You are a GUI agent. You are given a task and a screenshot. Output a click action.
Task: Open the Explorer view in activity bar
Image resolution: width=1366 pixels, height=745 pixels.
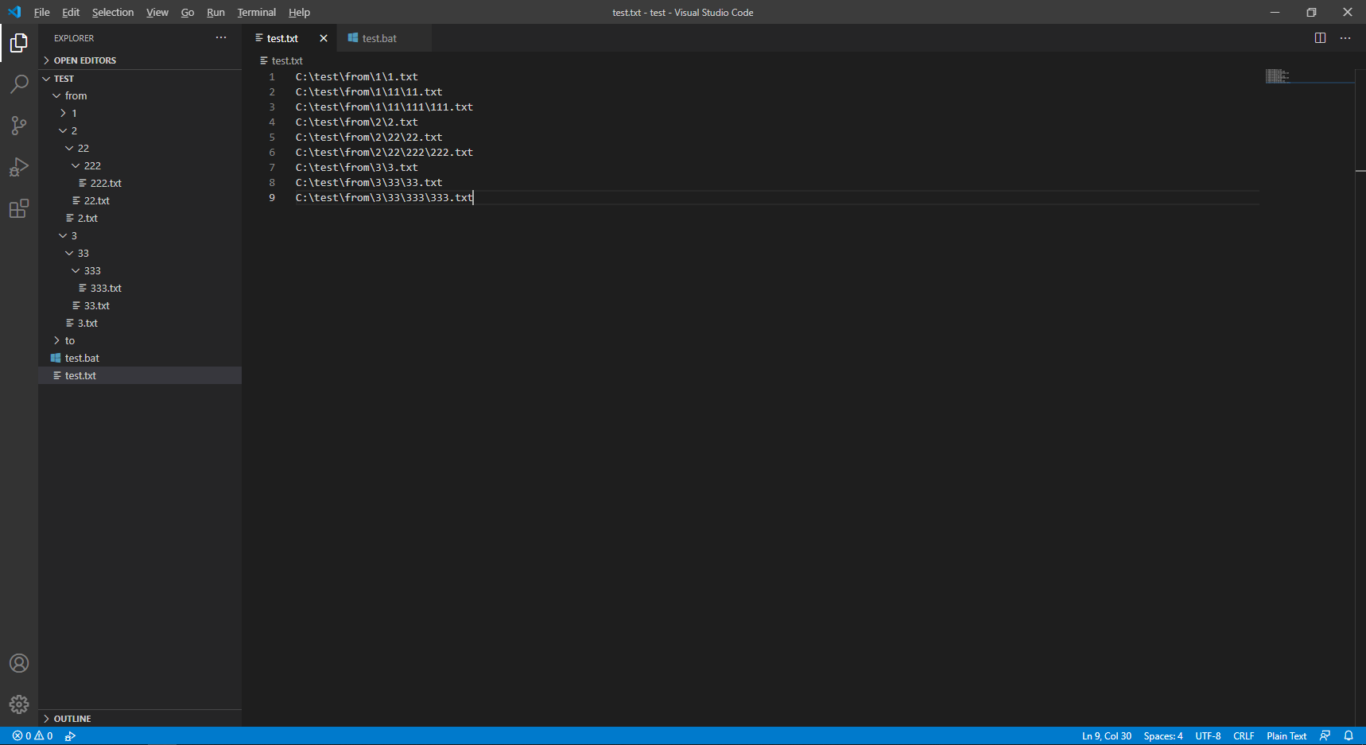pyautogui.click(x=19, y=43)
